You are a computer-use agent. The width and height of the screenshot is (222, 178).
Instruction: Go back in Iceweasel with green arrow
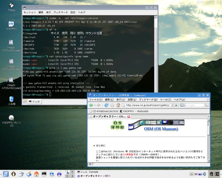pos(91,105)
